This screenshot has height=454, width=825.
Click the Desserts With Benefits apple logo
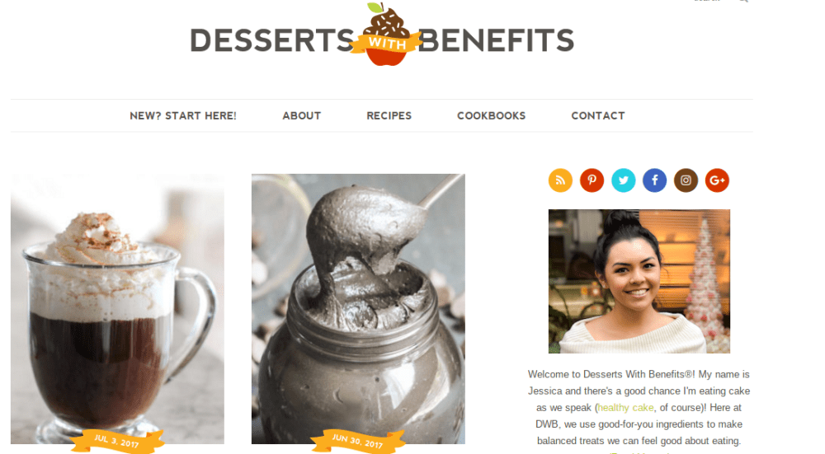click(387, 35)
